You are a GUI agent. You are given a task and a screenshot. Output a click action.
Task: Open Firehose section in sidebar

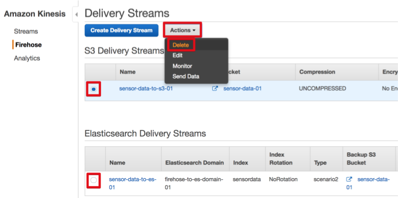29,45
